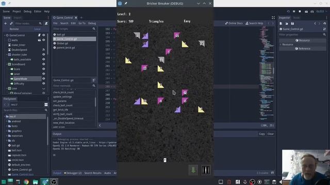Open script editor Search menu
This screenshot has width=330, height=185.
[x=64, y=23]
